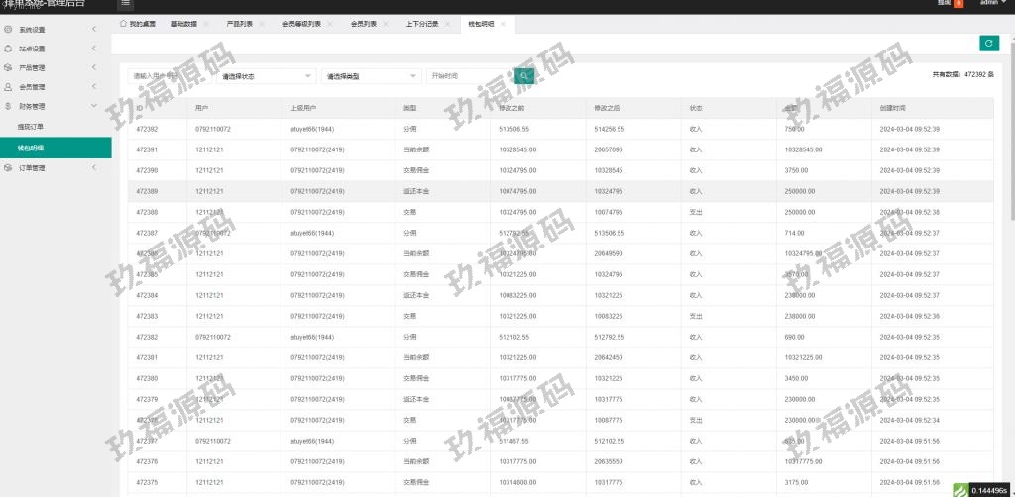Click the hamburger menu collapse icon
This screenshot has height=497, width=1015.
(x=126, y=4)
